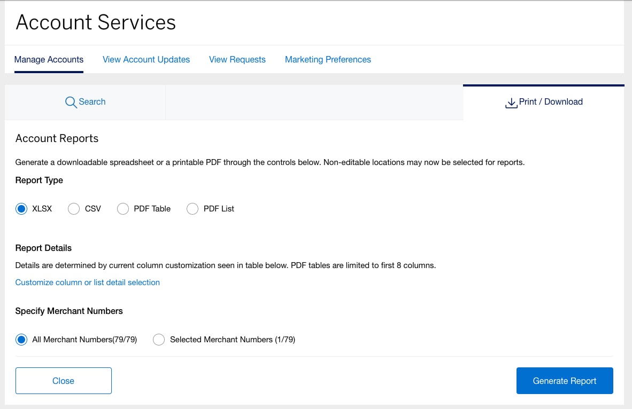632x409 pixels.
Task: Click the Account Services heading
Action: 96,22
